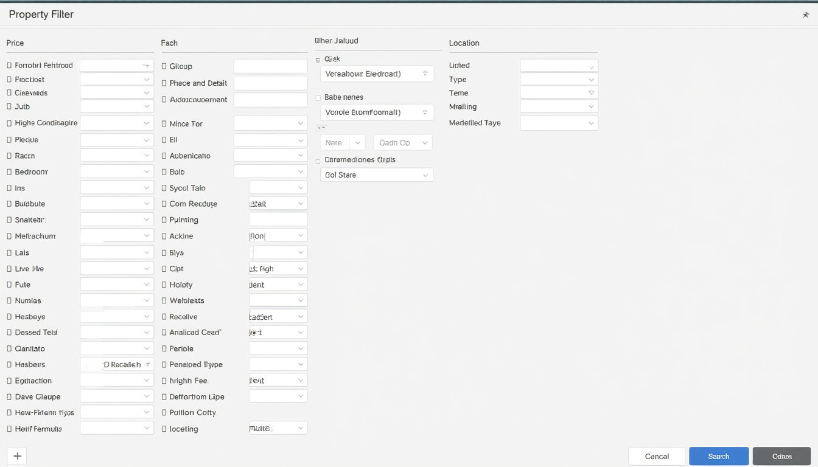
Task: Open the Type location dropdown
Action: pyautogui.click(x=559, y=80)
